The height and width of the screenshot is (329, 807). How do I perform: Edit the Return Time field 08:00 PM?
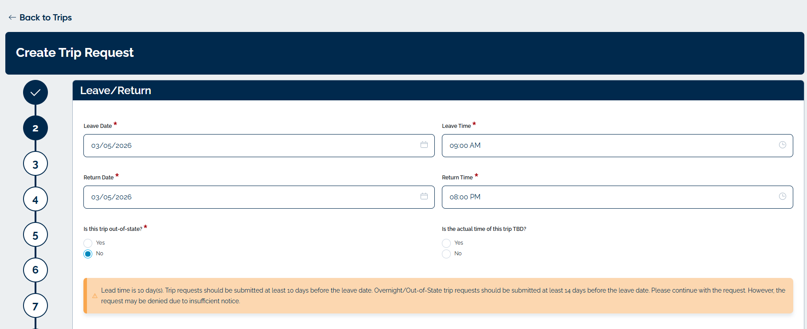pos(618,197)
